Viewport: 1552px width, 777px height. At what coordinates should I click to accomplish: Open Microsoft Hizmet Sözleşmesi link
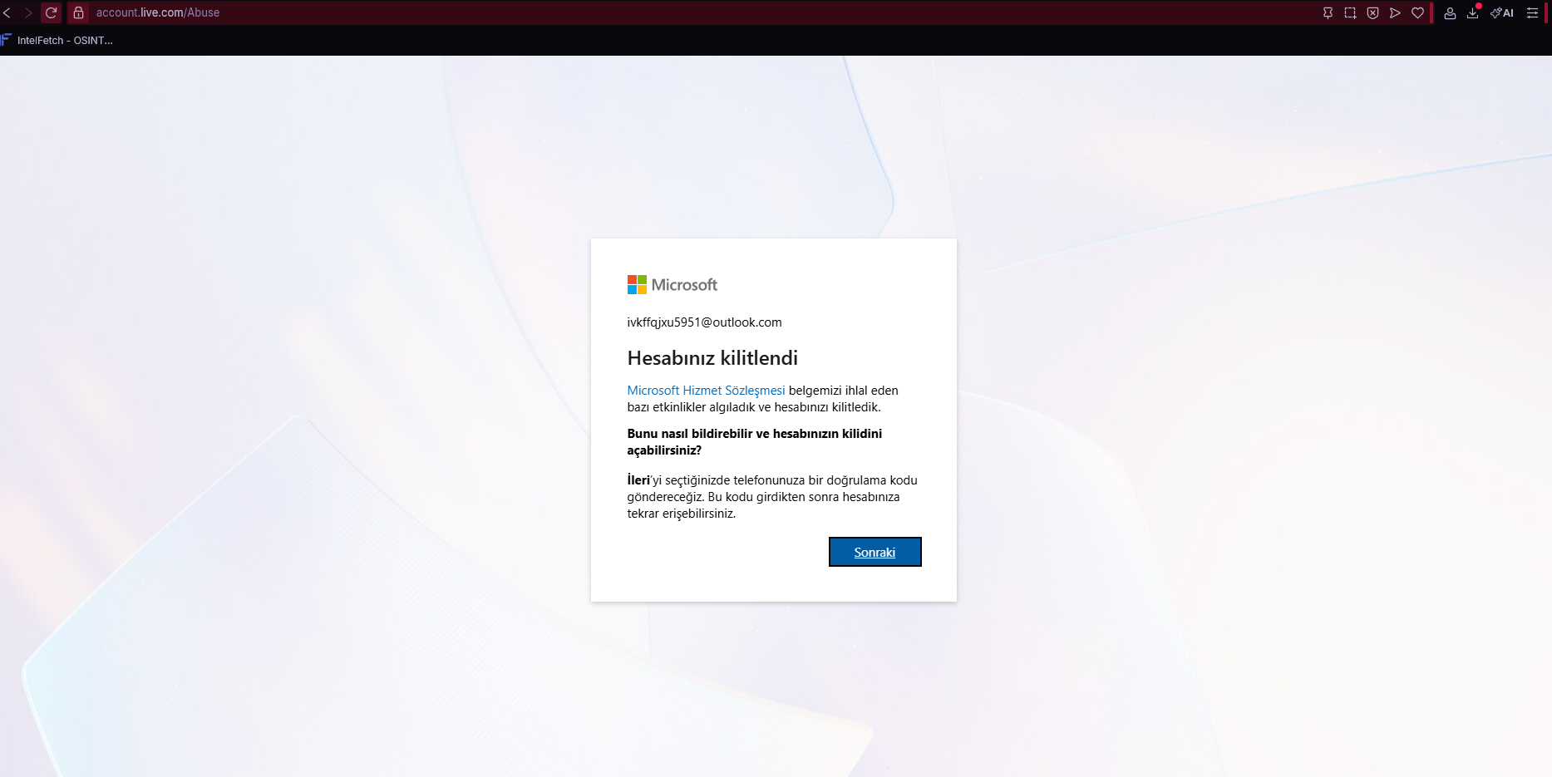[706, 391]
